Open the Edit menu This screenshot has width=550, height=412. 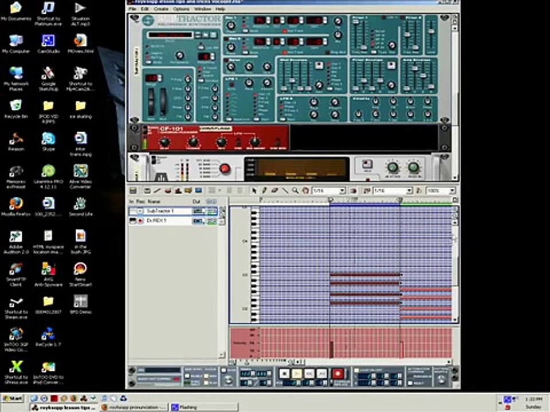click(x=144, y=9)
